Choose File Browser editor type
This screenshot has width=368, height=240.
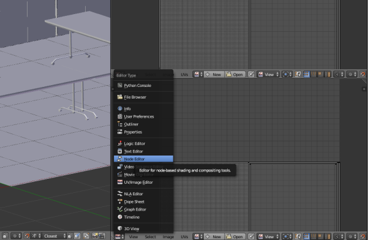143,97
